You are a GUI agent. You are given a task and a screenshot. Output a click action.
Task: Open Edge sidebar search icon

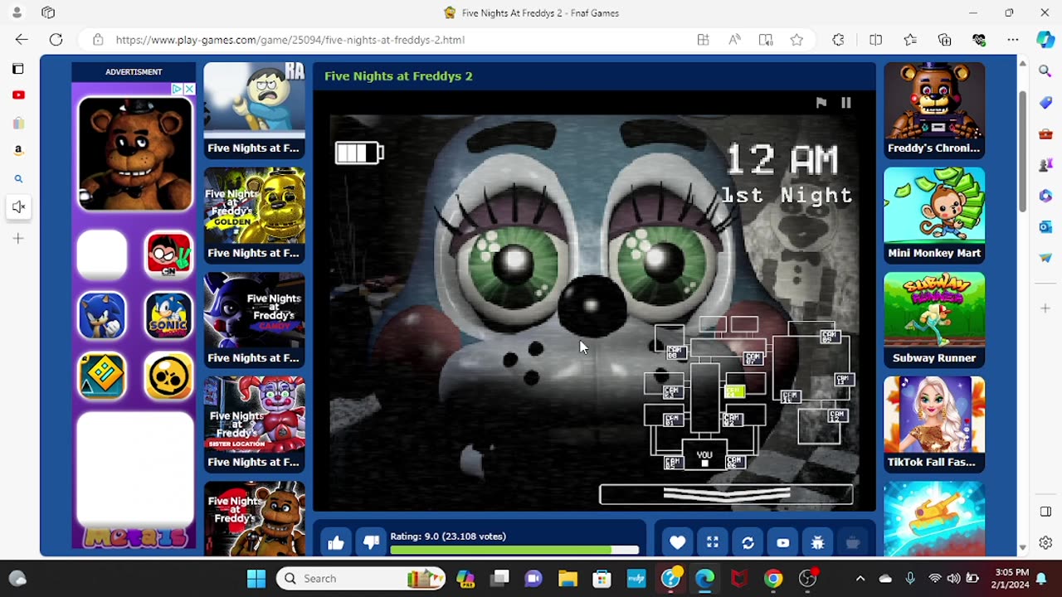[1045, 72]
